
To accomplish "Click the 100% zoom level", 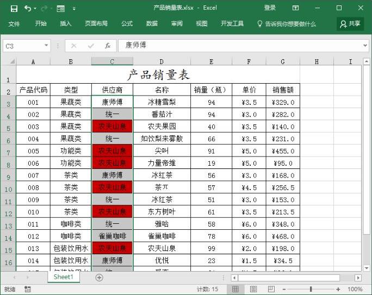I will point(355,289).
